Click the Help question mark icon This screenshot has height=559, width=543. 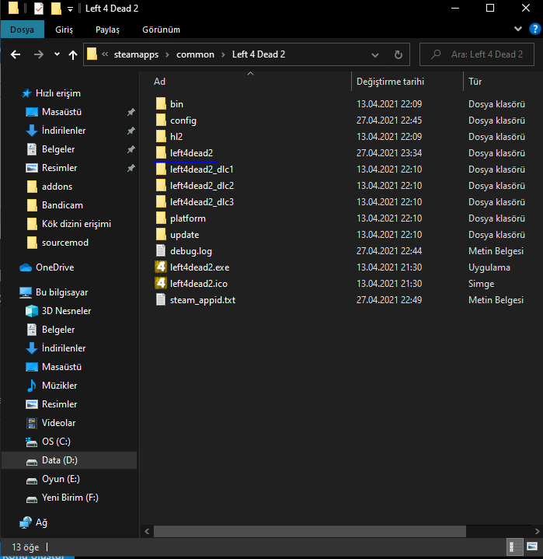534,29
